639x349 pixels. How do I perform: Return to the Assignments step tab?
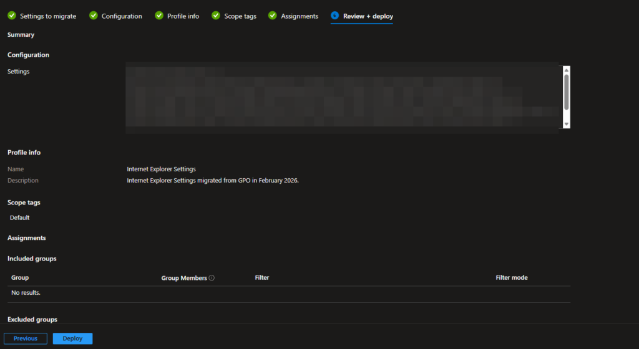(x=300, y=16)
